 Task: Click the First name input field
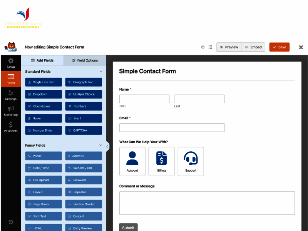click(144, 99)
